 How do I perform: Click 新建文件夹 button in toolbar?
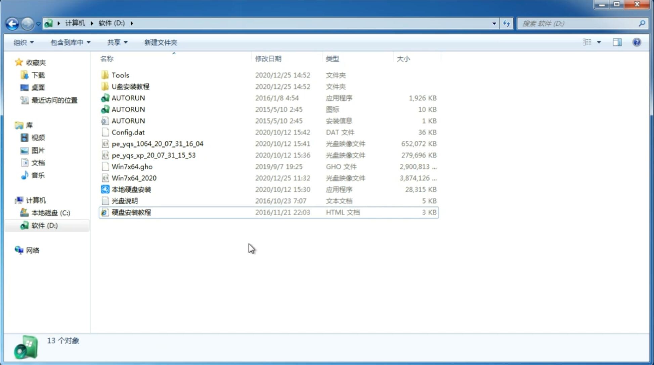click(x=160, y=42)
